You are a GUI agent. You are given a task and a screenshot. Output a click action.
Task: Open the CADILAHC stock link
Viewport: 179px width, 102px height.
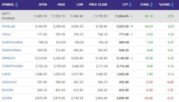(9, 82)
